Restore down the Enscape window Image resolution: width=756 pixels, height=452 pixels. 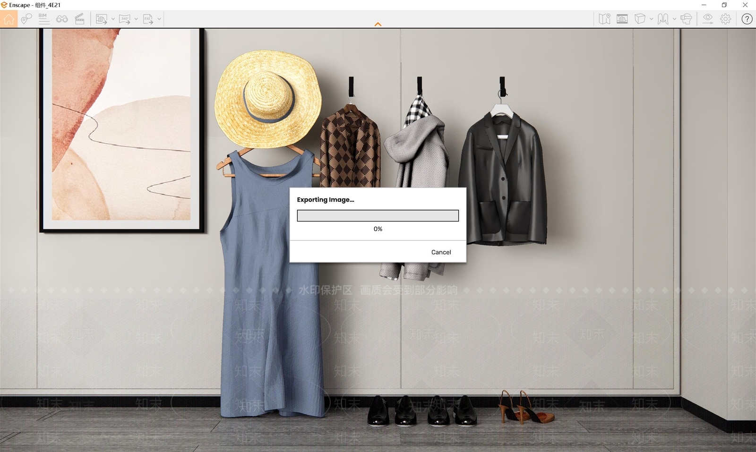pyautogui.click(x=724, y=5)
